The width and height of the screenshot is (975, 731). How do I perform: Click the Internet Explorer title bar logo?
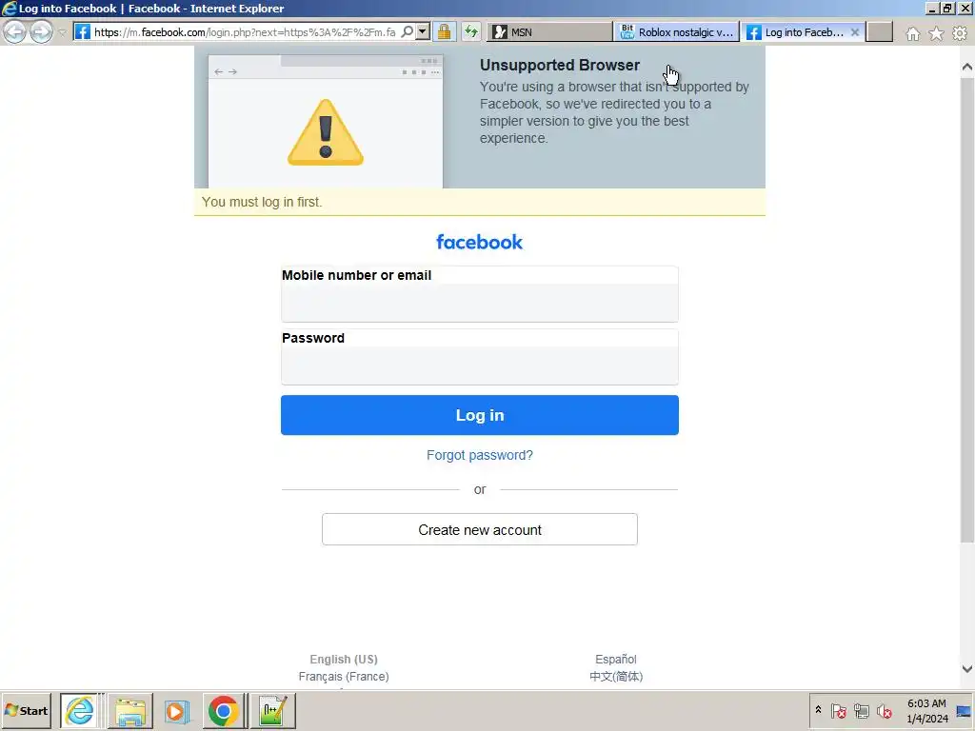click(x=9, y=8)
